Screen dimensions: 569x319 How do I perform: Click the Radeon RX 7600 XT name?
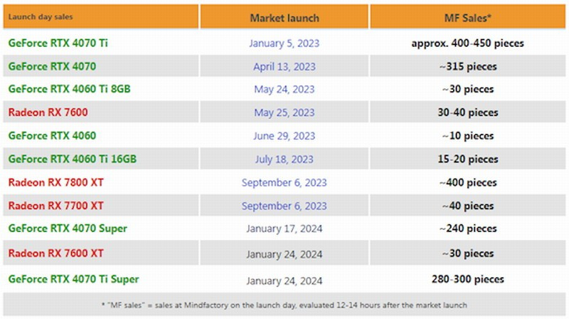pyautogui.click(x=56, y=253)
